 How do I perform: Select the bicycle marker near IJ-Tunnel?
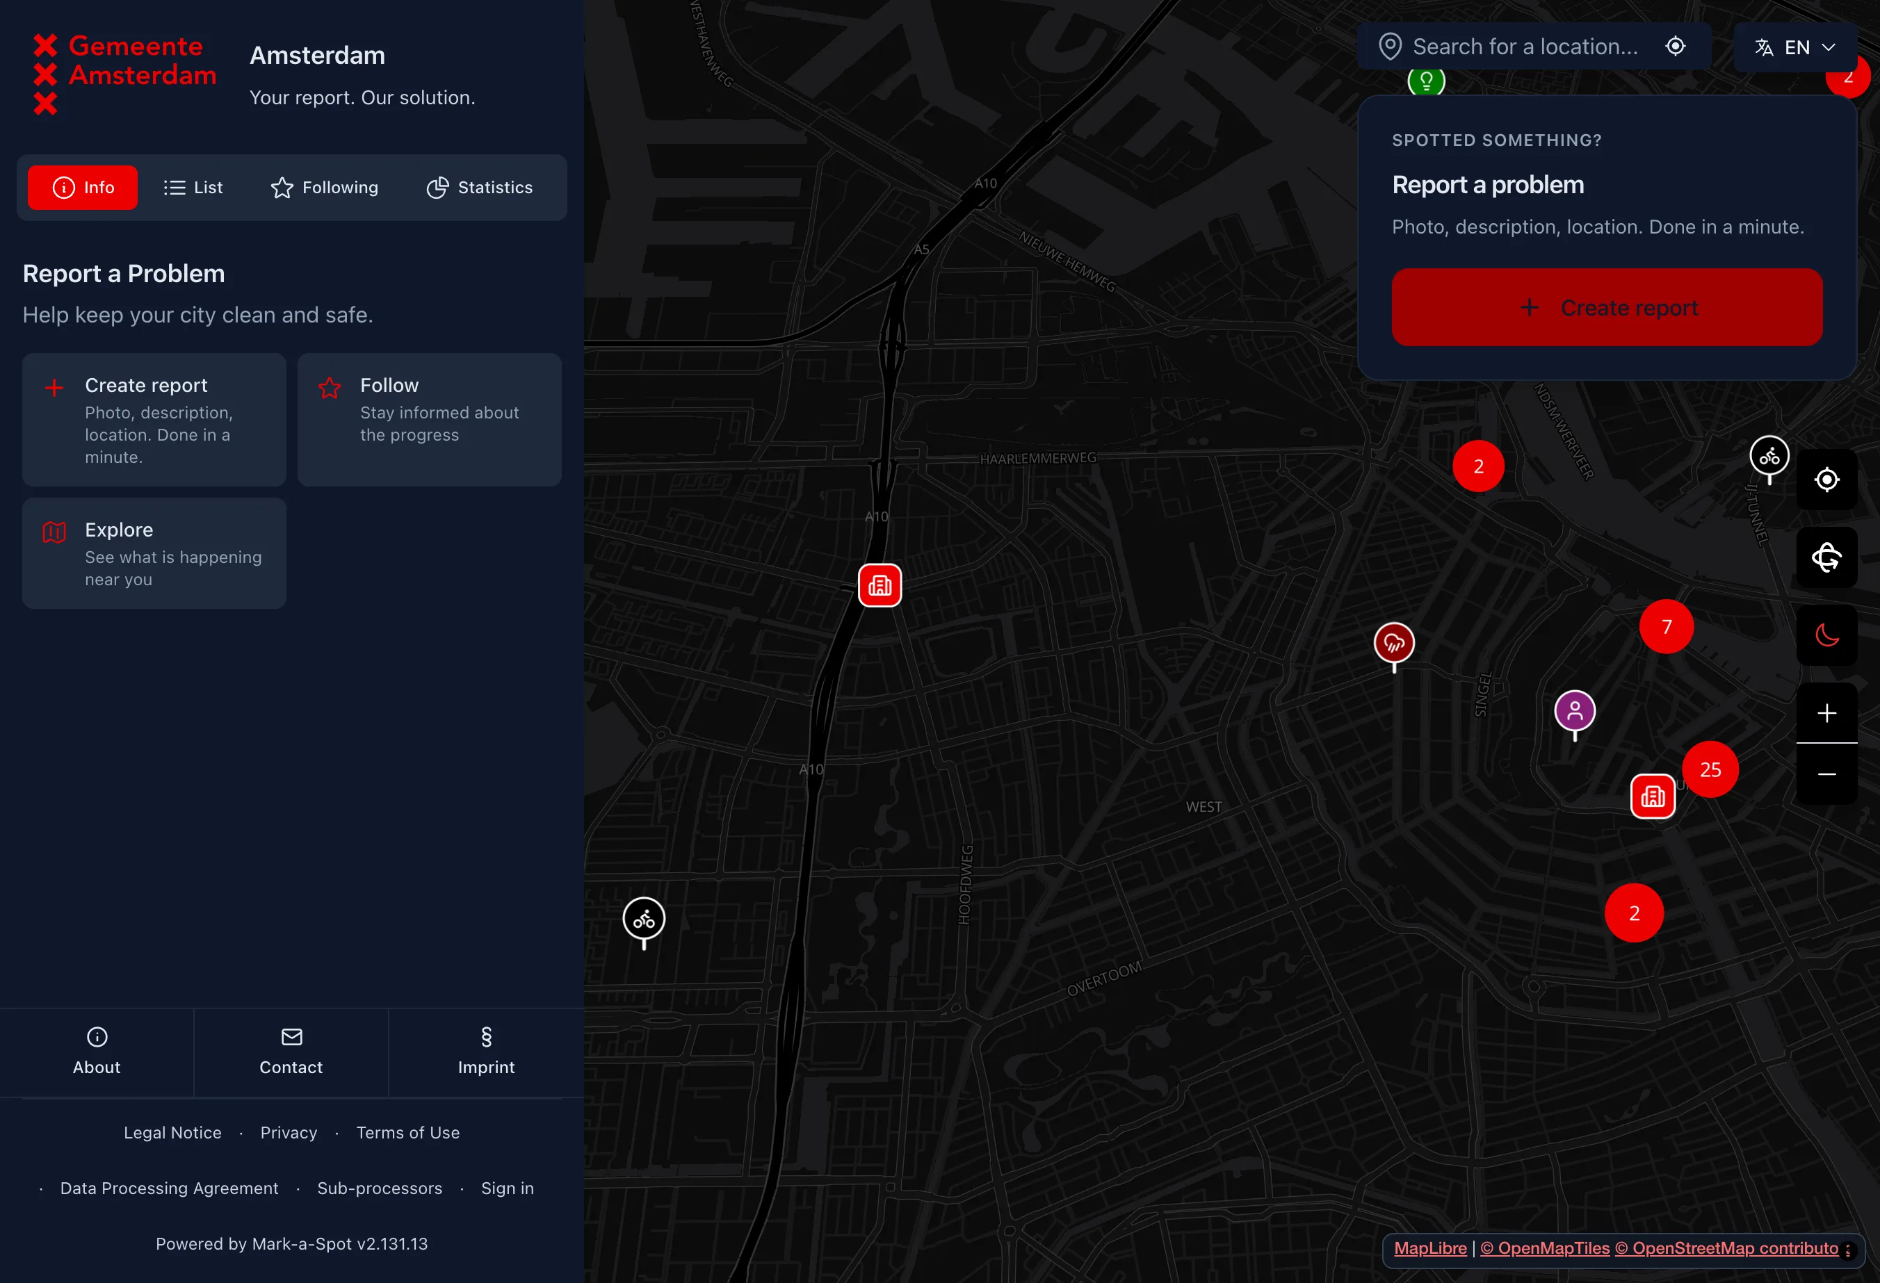(1768, 457)
